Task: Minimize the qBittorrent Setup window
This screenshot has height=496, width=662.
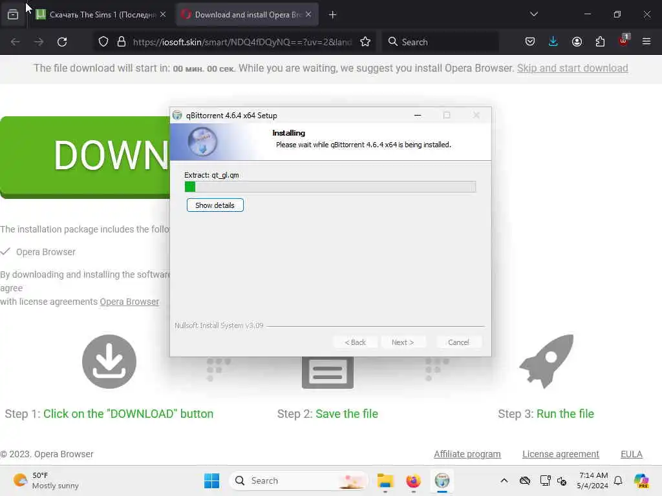Action: (418, 115)
